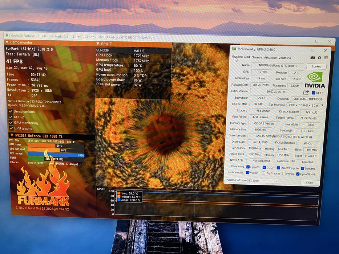Toggle the UEFI checkbox
The height and width of the screenshot is (254, 339).
[313, 93]
